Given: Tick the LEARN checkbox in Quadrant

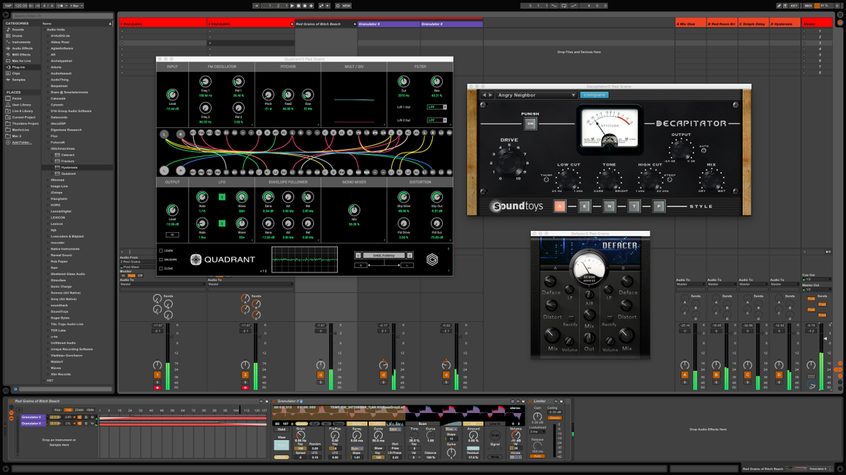Looking at the screenshot, I should point(161,250).
